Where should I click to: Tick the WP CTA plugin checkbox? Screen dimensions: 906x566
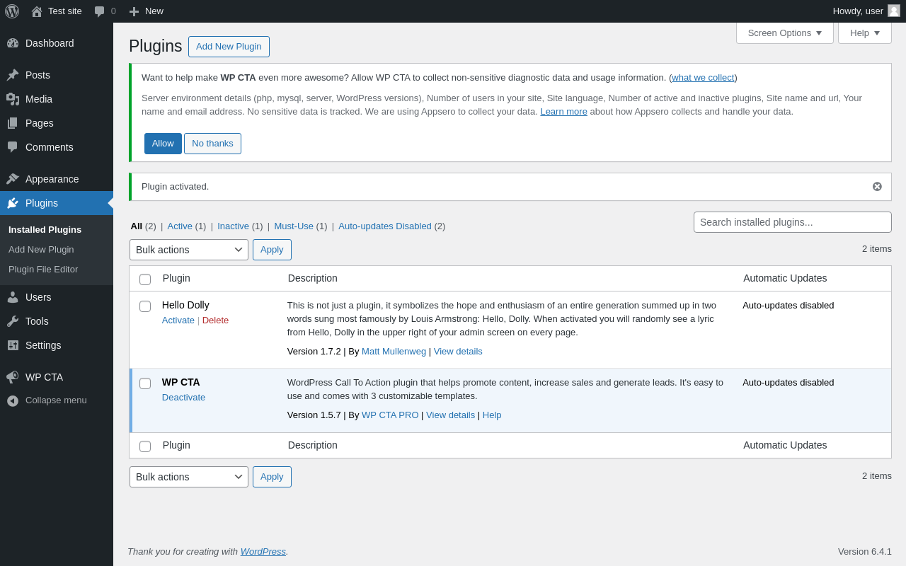click(x=145, y=383)
